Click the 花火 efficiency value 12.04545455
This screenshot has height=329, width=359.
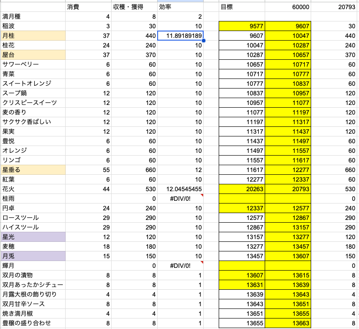180,189
